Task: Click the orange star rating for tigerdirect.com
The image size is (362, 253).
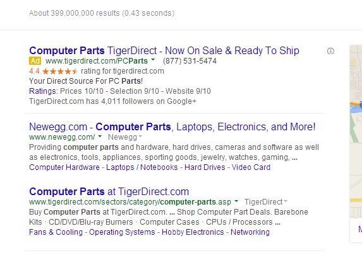Action: point(60,71)
